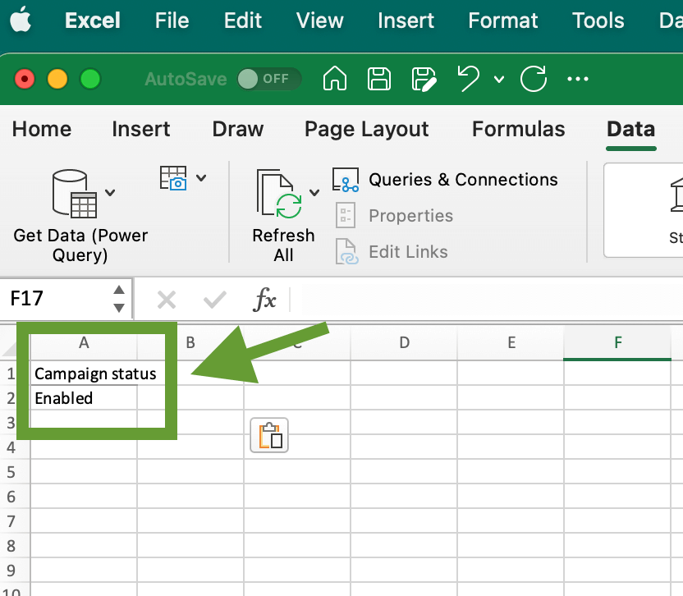Viewport: 683px width, 596px height.
Task: Switch to the Draw ribbon tab
Action: 238,129
